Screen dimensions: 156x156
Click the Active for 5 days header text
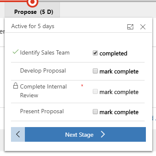[33, 26]
